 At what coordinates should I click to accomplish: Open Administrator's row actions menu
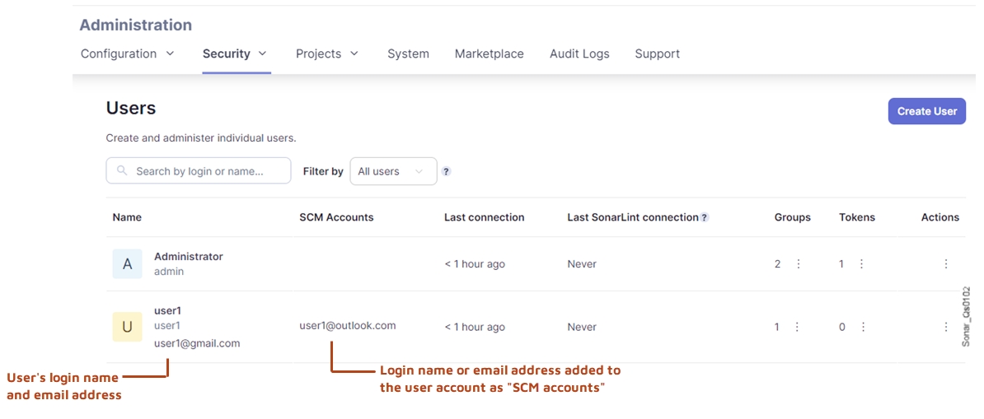(945, 264)
